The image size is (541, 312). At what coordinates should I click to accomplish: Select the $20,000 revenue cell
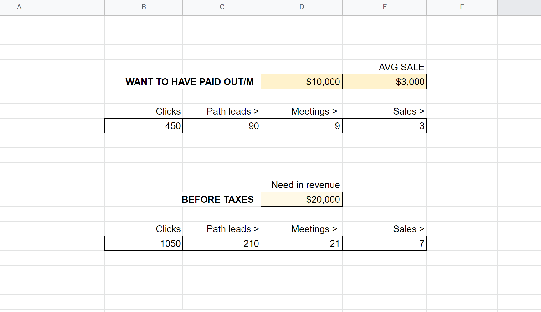click(x=302, y=199)
